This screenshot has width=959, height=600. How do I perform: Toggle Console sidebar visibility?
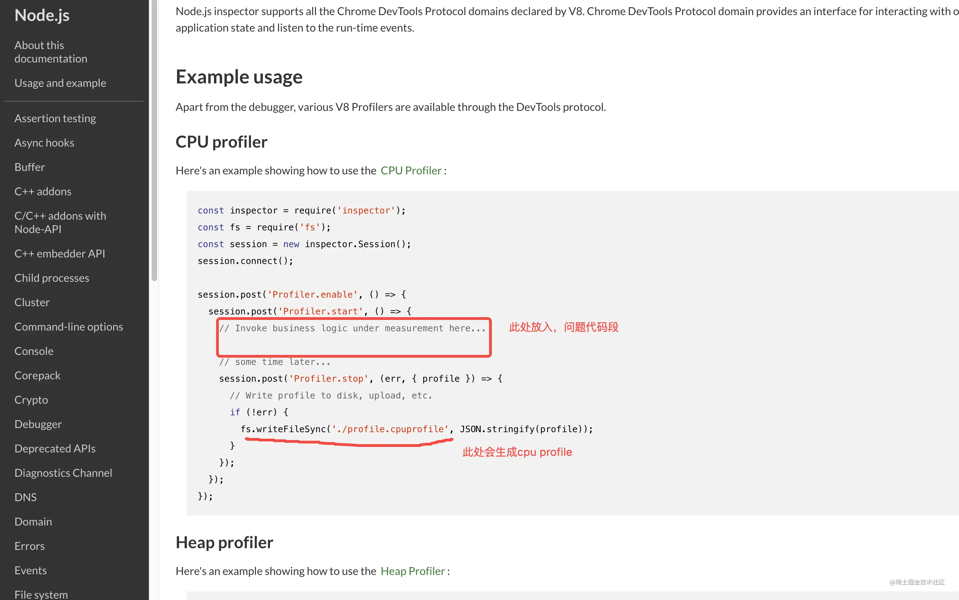pyautogui.click(x=34, y=350)
